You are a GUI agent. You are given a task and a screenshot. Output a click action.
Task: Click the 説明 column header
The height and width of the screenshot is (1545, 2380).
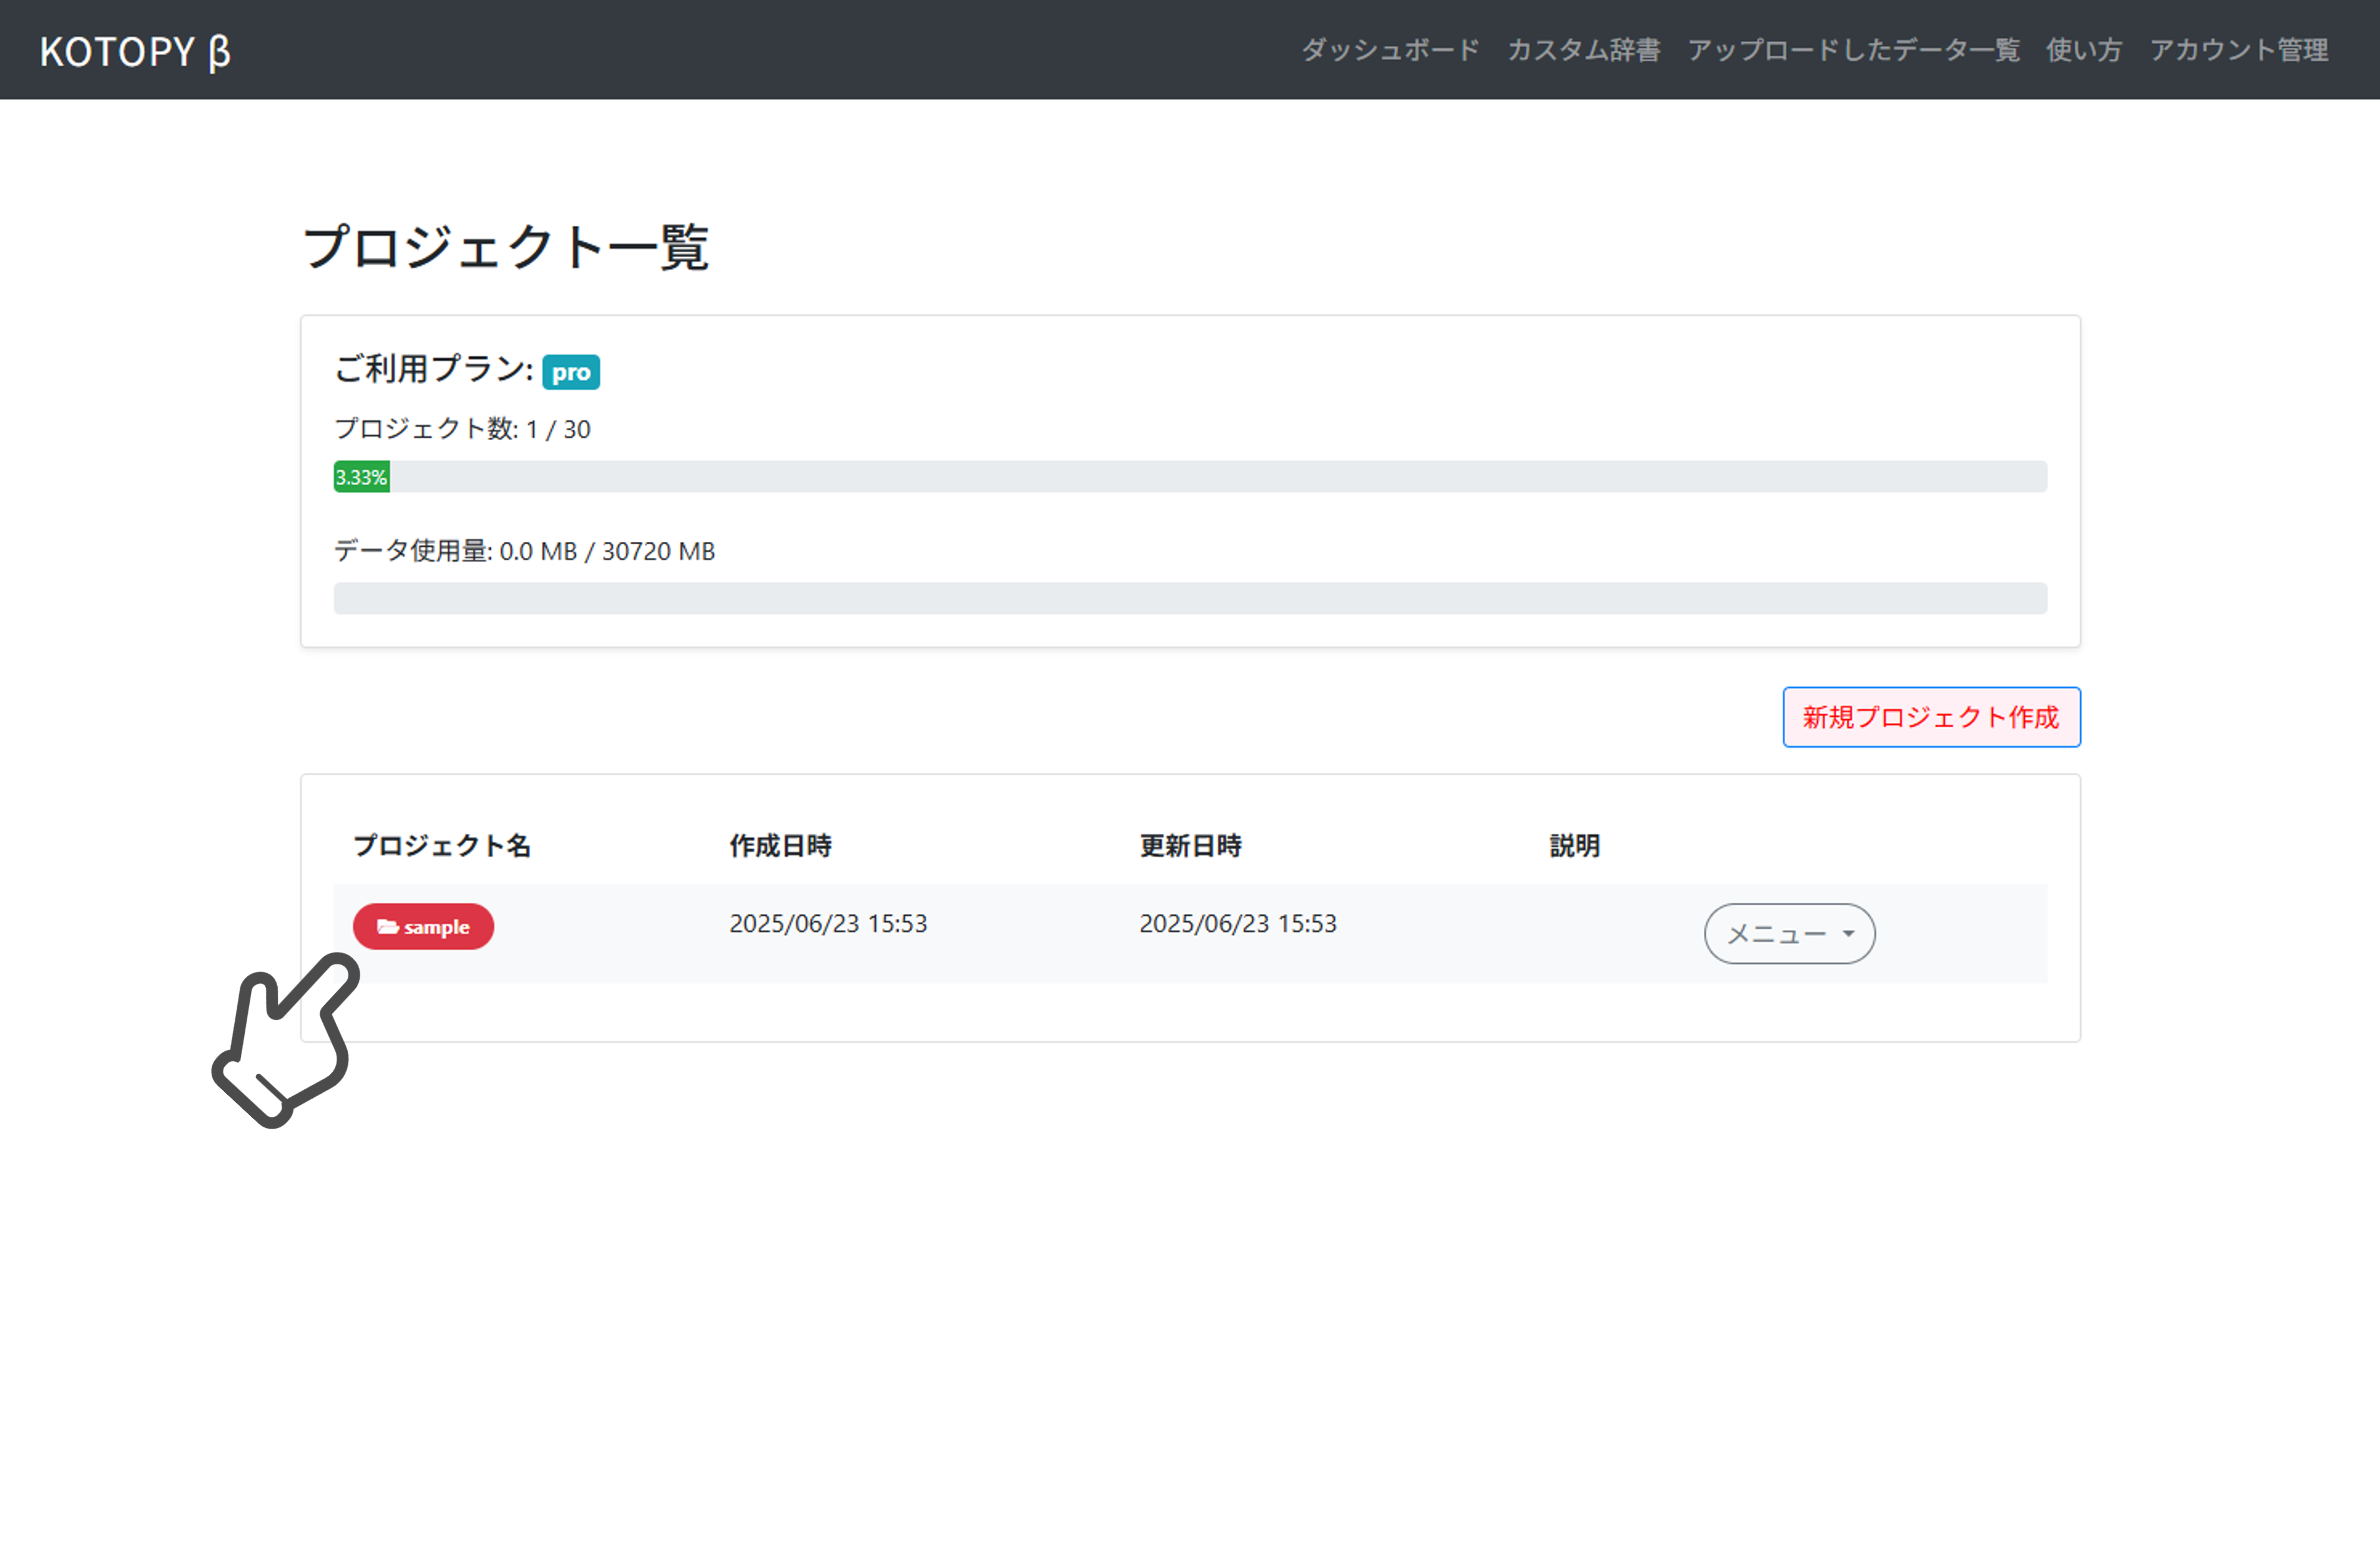tap(1574, 845)
